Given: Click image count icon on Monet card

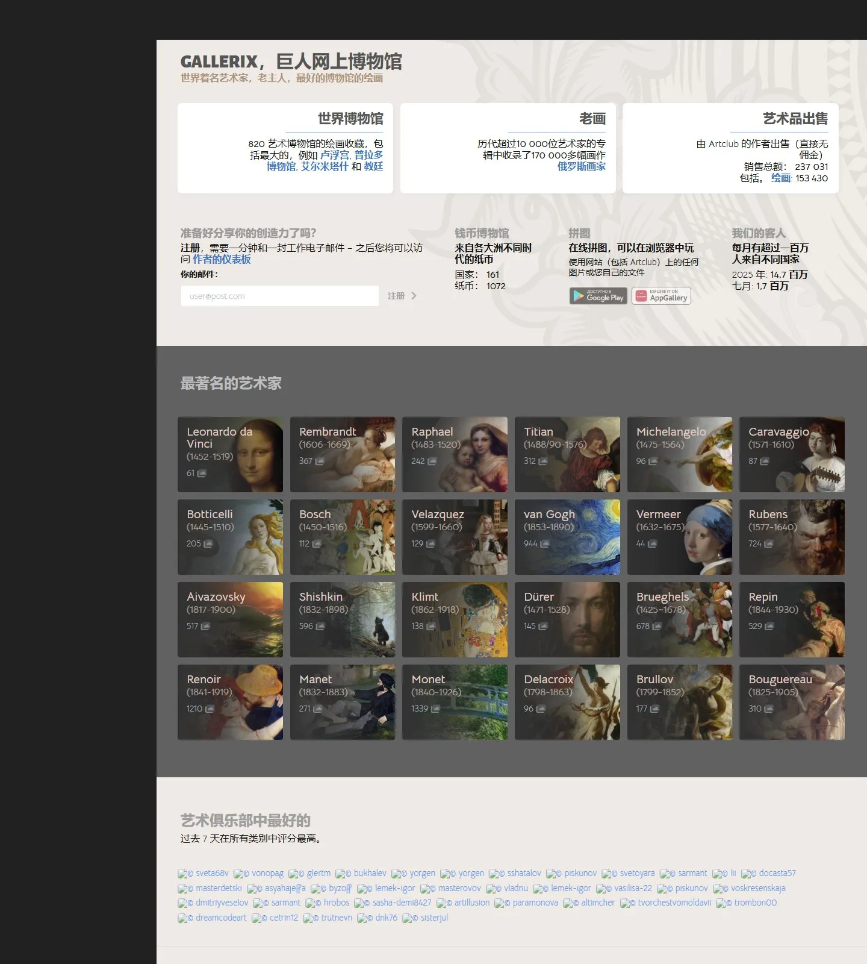Looking at the screenshot, I should pyautogui.click(x=435, y=709).
